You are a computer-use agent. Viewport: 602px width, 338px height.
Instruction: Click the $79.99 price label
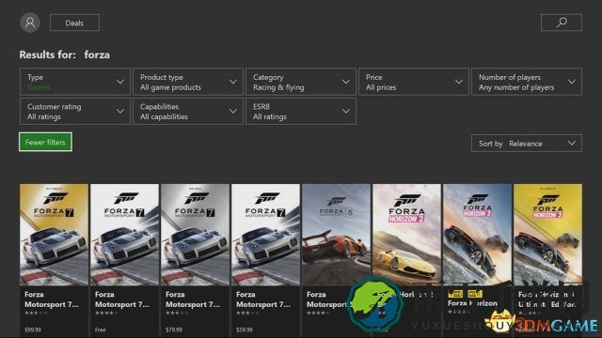pyautogui.click(x=174, y=330)
